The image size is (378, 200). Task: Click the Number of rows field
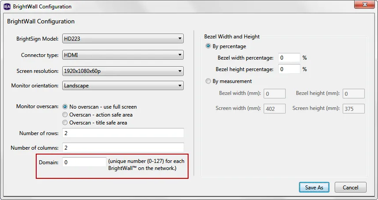[123, 133]
